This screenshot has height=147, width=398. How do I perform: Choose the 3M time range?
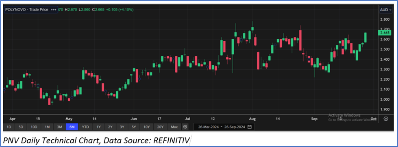(x=59, y=127)
